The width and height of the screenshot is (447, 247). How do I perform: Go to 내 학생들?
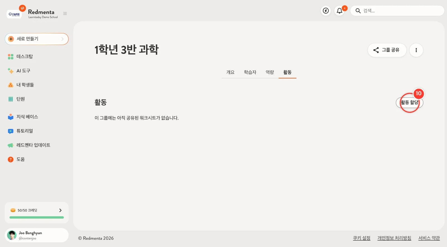(x=25, y=85)
